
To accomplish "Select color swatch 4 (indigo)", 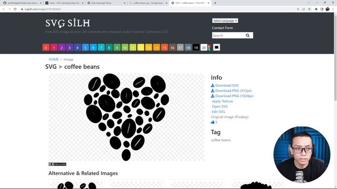I will [x=77, y=47].
